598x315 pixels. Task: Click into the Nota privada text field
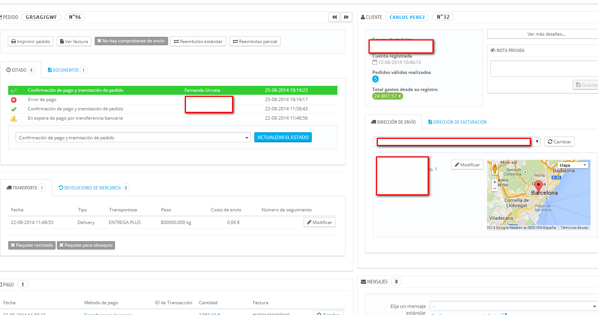click(544, 69)
